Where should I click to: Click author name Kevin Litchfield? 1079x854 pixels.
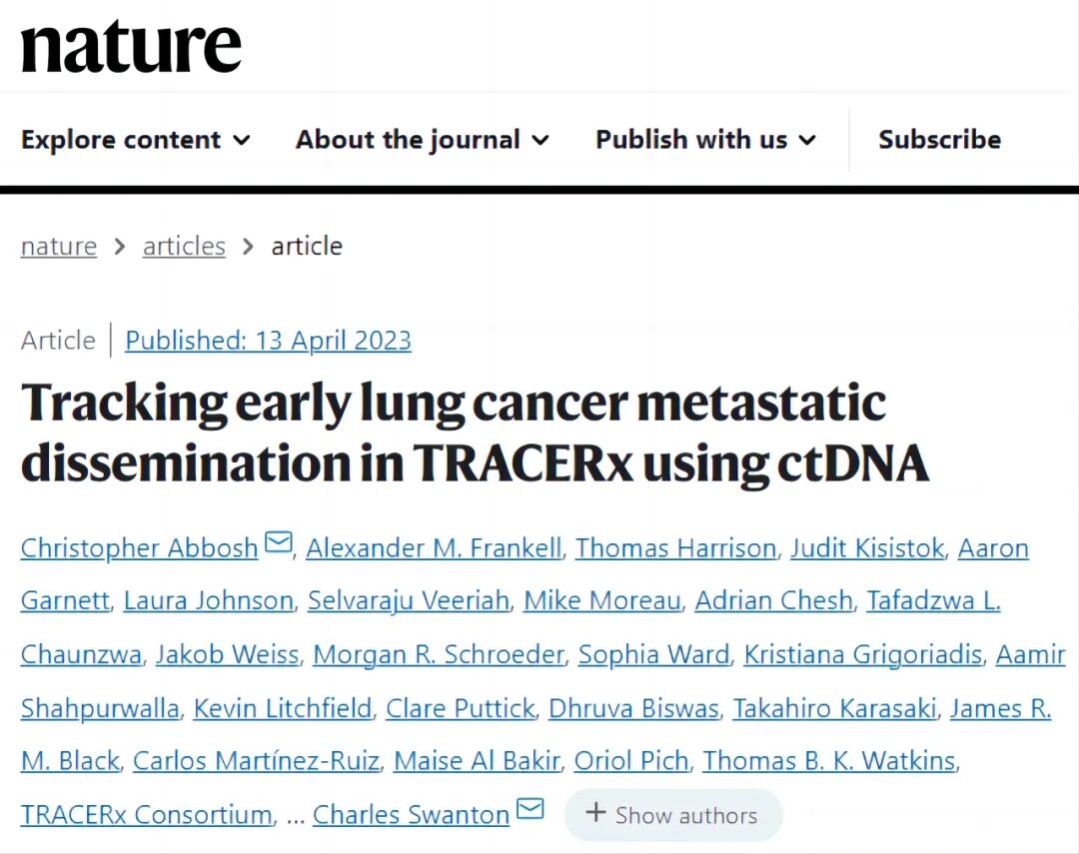(282, 709)
